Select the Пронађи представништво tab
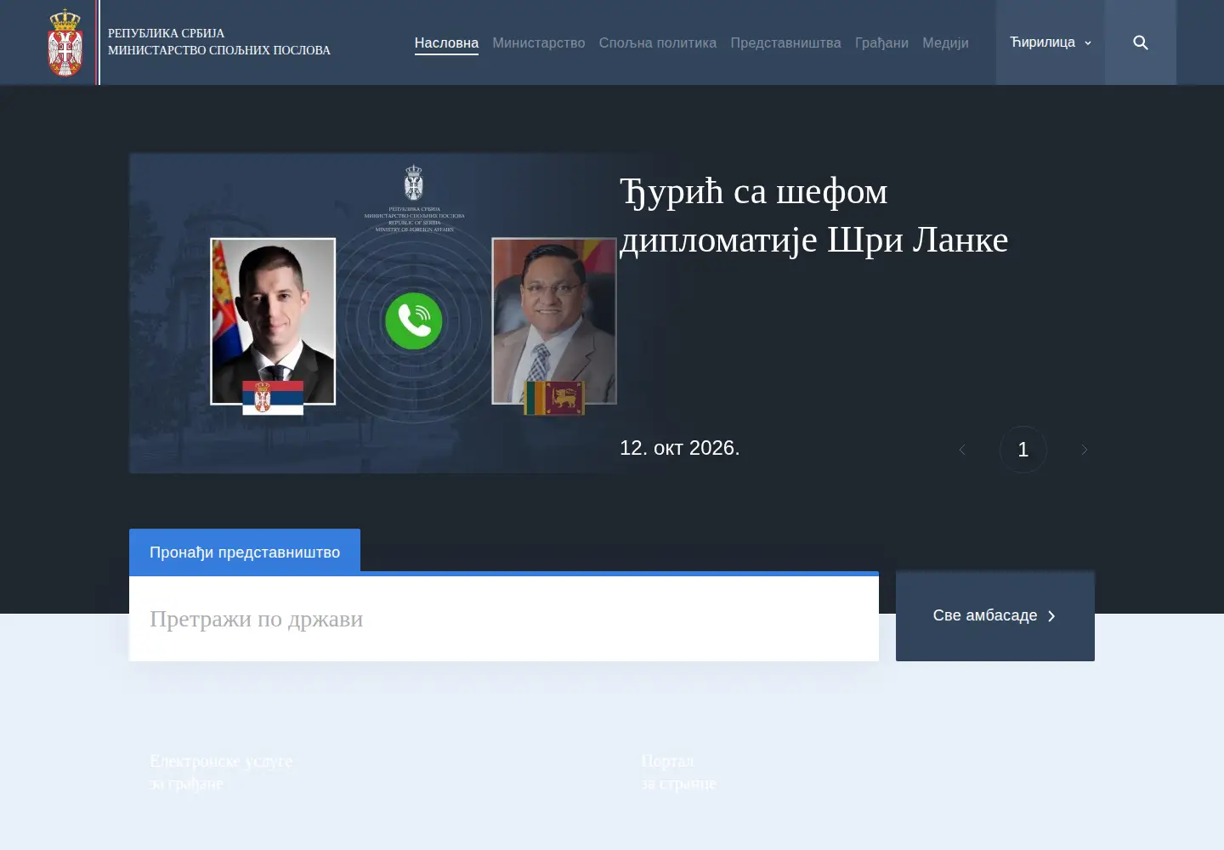The image size is (1224, 850). pyautogui.click(x=245, y=552)
